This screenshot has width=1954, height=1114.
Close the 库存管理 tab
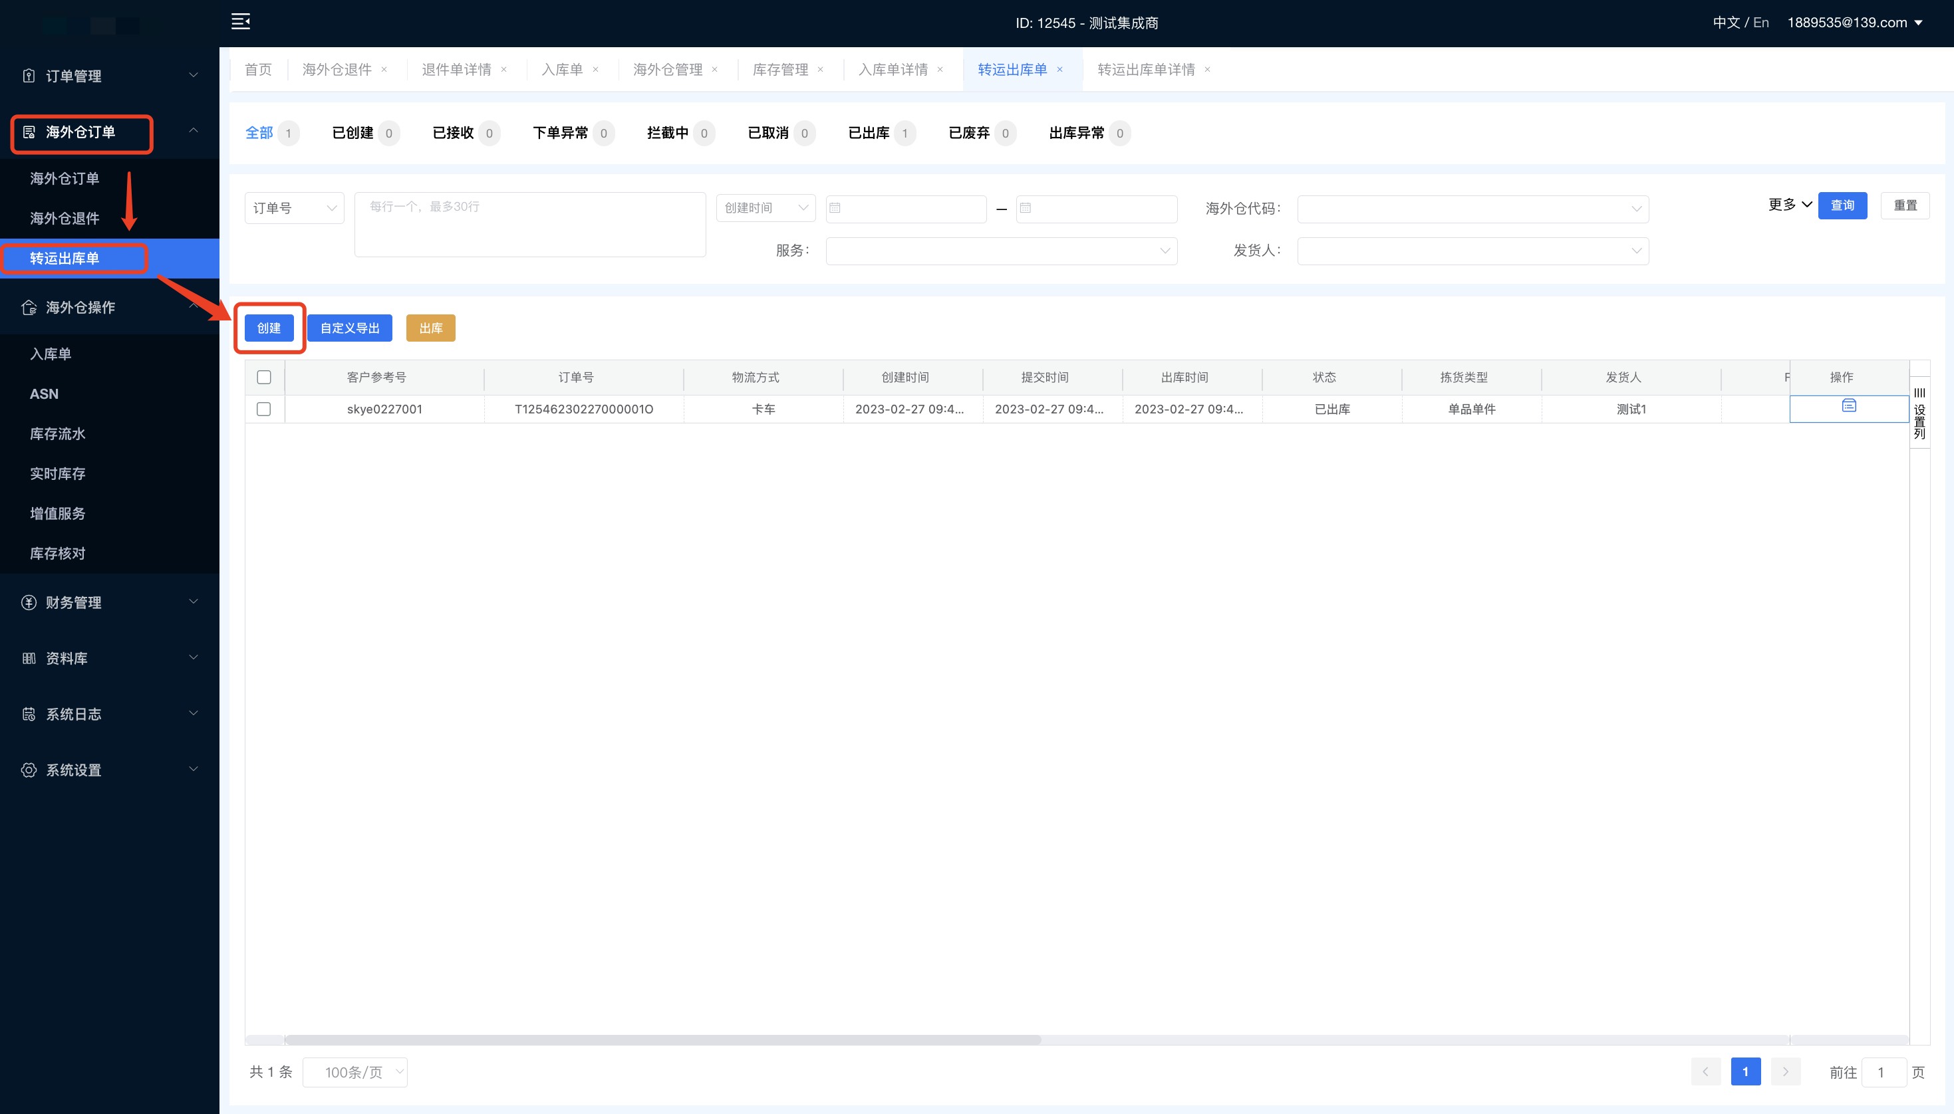(x=821, y=70)
